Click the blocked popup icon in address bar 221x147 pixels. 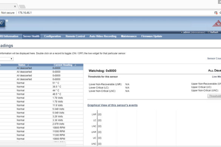pyautogui.click(x=216, y=13)
